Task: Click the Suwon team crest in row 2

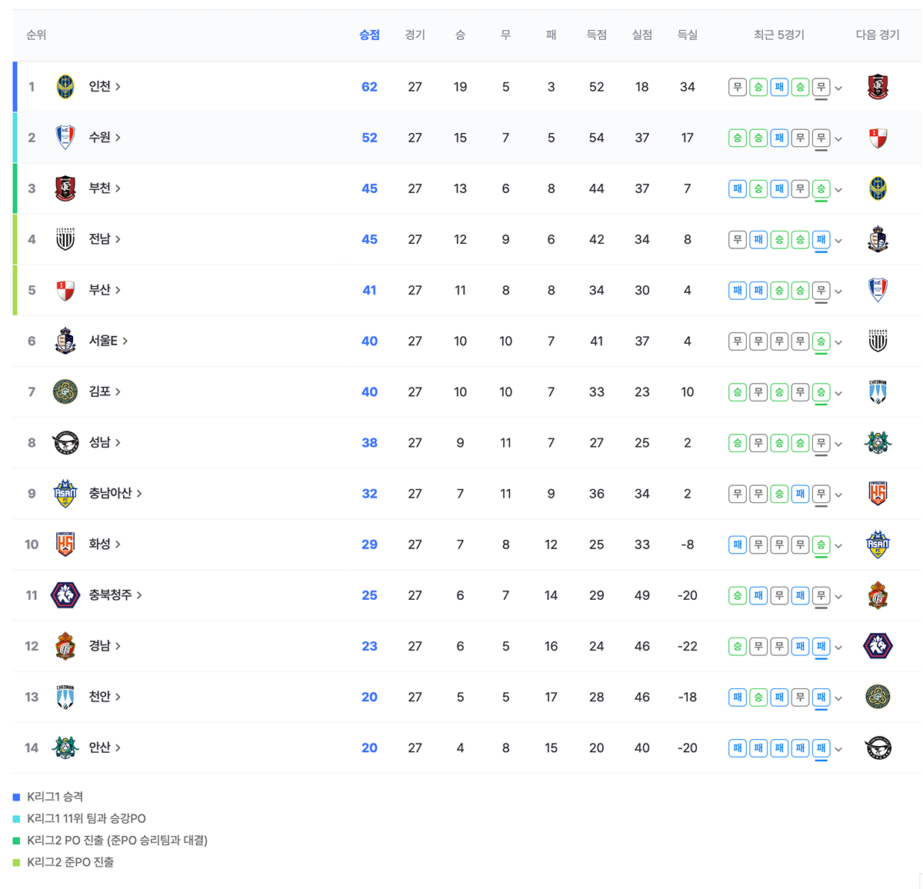Action: click(x=65, y=138)
